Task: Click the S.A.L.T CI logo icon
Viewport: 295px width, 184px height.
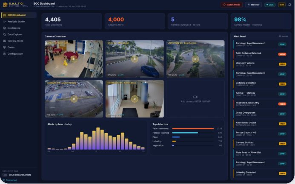Action: [x=5, y=5]
